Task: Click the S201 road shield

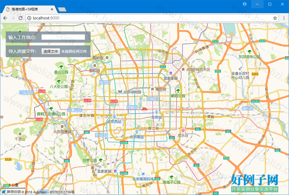Action: point(255,74)
